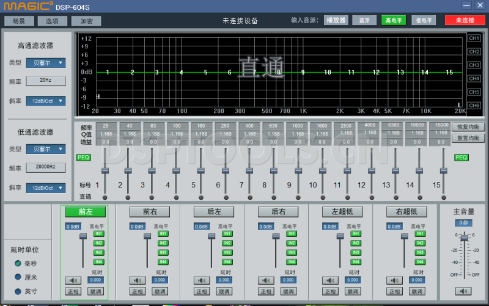The height and width of the screenshot is (306, 489).
Task: Click 正相 phase button under 前左
Action: [73, 292]
